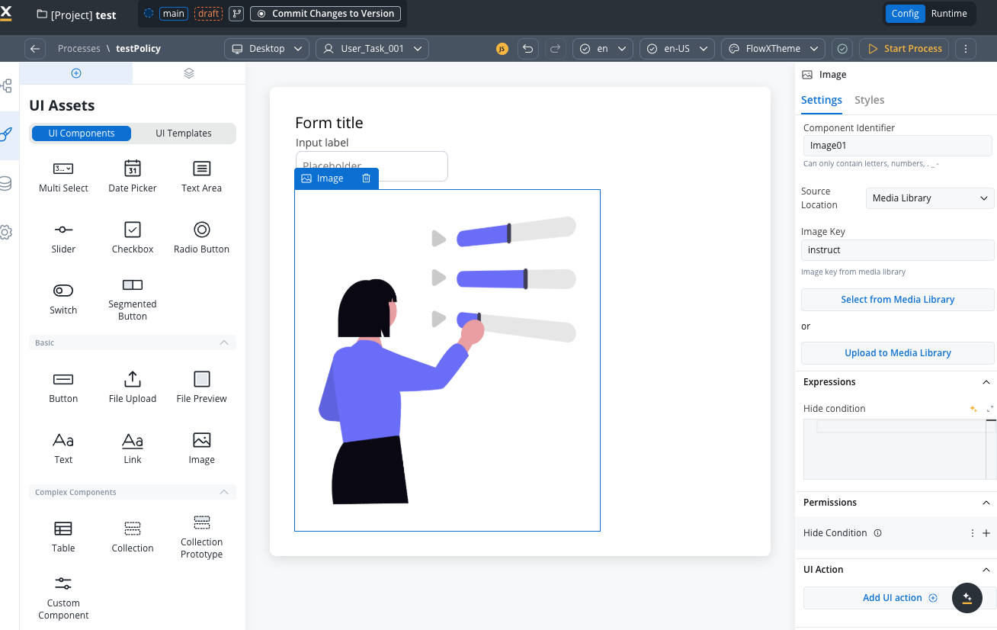Switch to the Styles tab

pyautogui.click(x=869, y=100)
